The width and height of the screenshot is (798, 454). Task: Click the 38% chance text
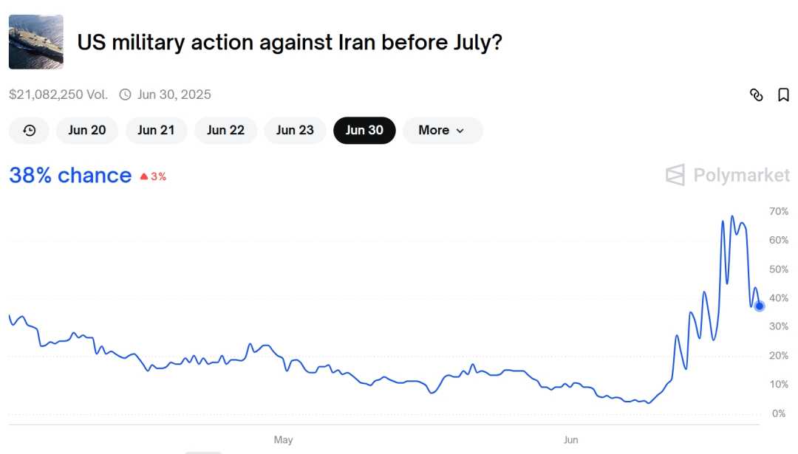[70, 175]
